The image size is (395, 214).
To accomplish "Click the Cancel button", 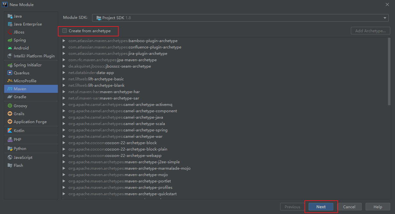I will [349, 207].
